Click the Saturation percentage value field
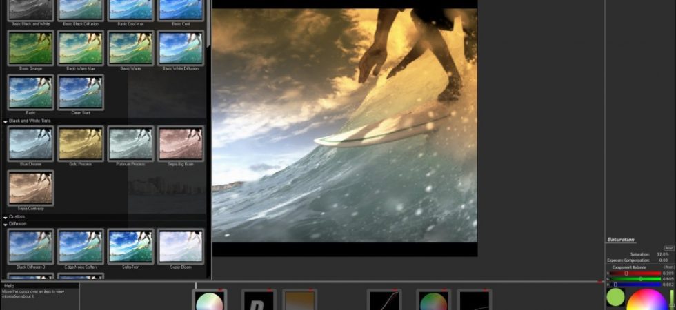Image resolution: width=676 pixels, height=310 pixels. click(x=663, y=254)
